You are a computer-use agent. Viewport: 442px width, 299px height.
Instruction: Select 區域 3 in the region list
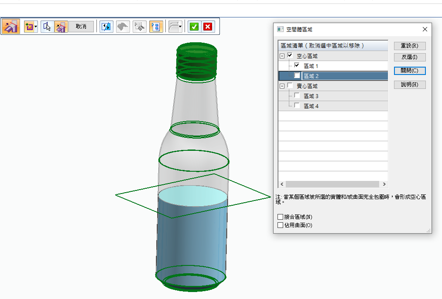[311, 96]
